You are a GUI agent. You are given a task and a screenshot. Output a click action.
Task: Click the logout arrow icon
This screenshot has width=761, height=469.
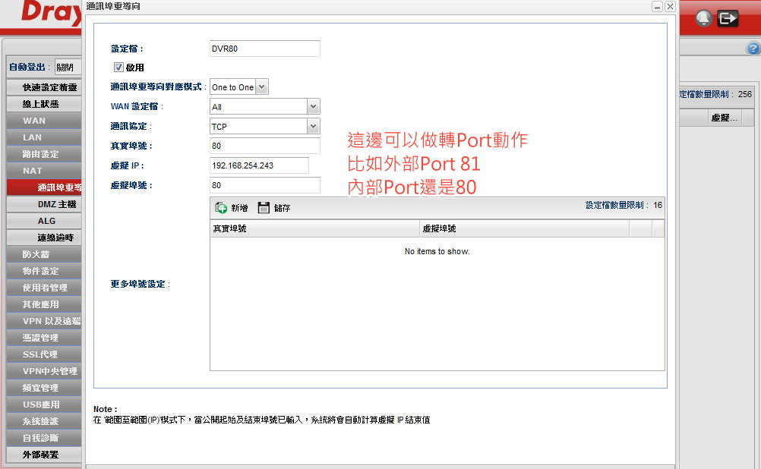tap(728, 18)
